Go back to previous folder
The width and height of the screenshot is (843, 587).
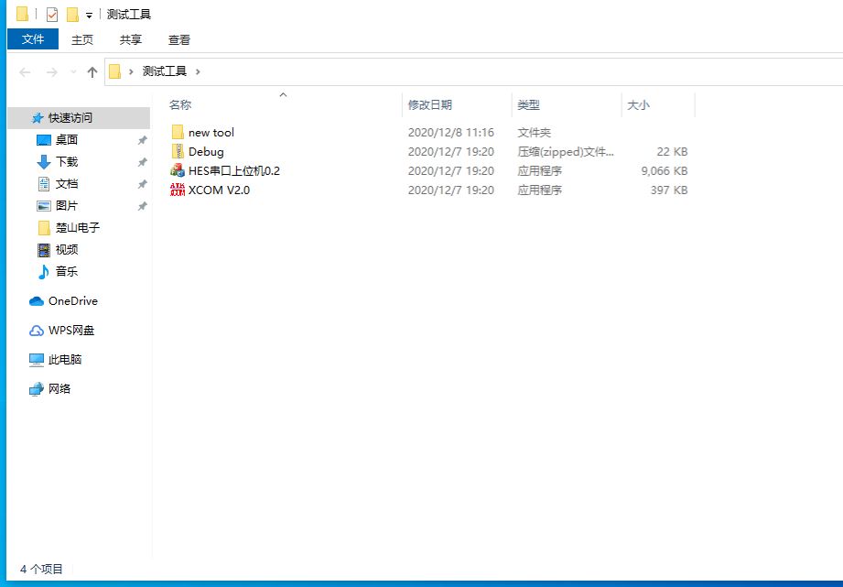click(x=25, y=72)
